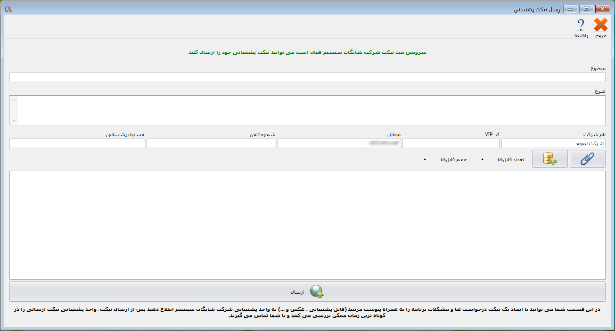Click the موبایل mobile number field
The height and width of the screenshot is (331, 615).
(x=338, y=143)
